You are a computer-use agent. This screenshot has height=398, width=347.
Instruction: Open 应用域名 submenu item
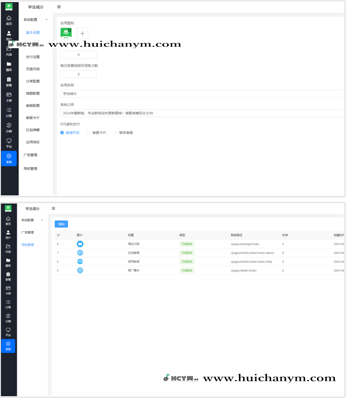tap(33, 142)
